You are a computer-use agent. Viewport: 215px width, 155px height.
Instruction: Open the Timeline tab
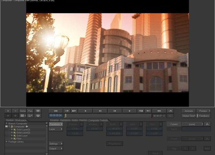54,120
